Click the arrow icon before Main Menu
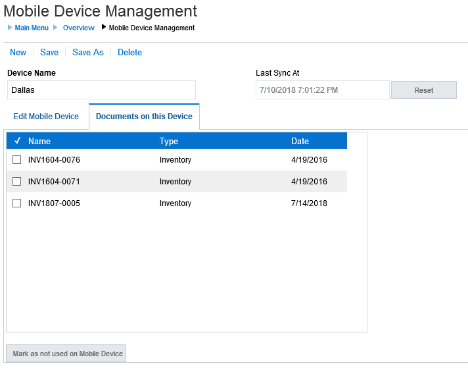Screen dimensions: 468x372 pyautogui.click(x=10, y=28)
